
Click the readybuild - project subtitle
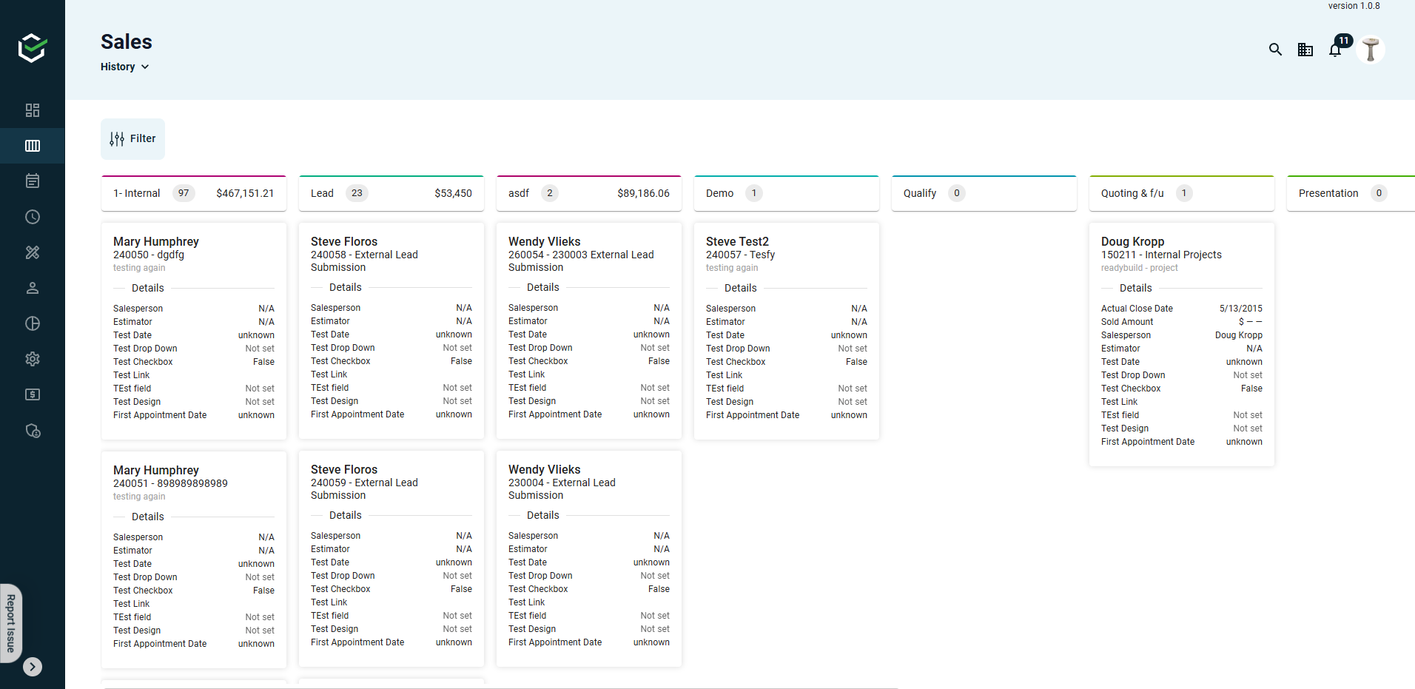point(1140,268)
